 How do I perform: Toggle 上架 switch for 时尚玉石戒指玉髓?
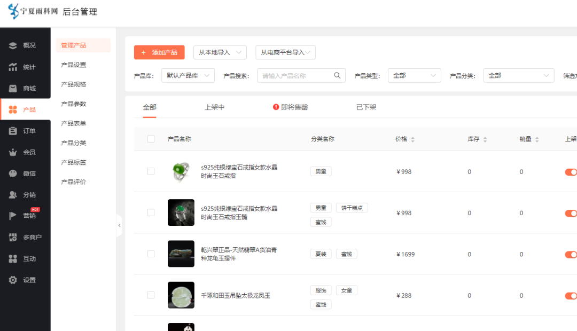coord(571,214)
